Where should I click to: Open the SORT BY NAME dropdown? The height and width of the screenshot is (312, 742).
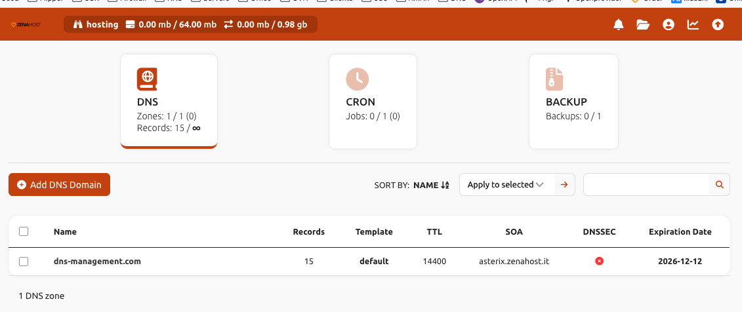point(412,185)
